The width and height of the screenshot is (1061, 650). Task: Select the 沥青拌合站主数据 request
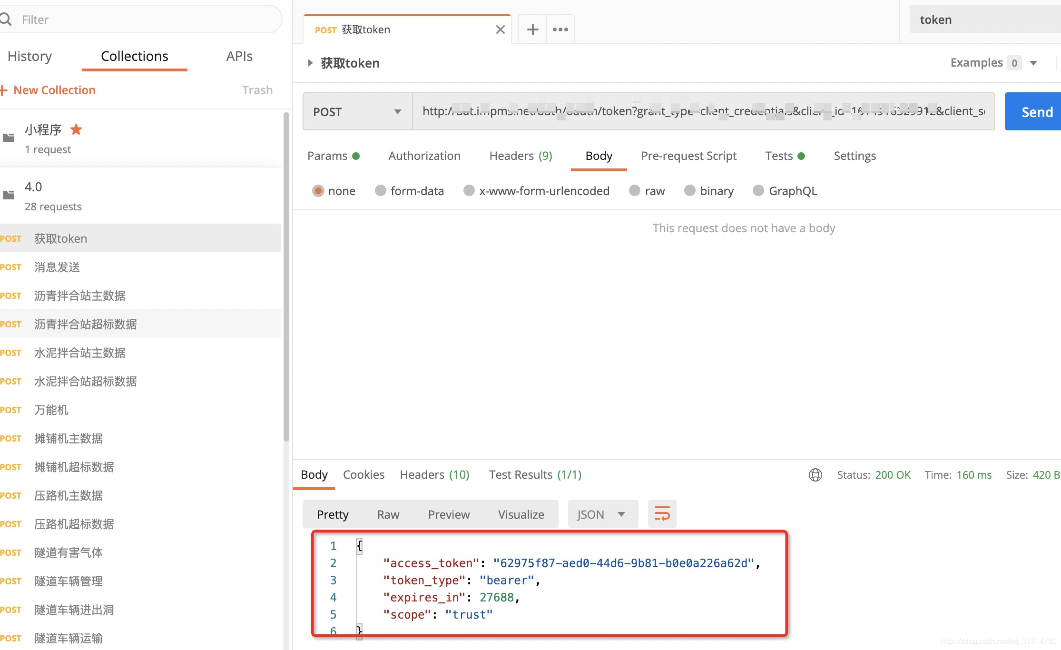point(140,295)
